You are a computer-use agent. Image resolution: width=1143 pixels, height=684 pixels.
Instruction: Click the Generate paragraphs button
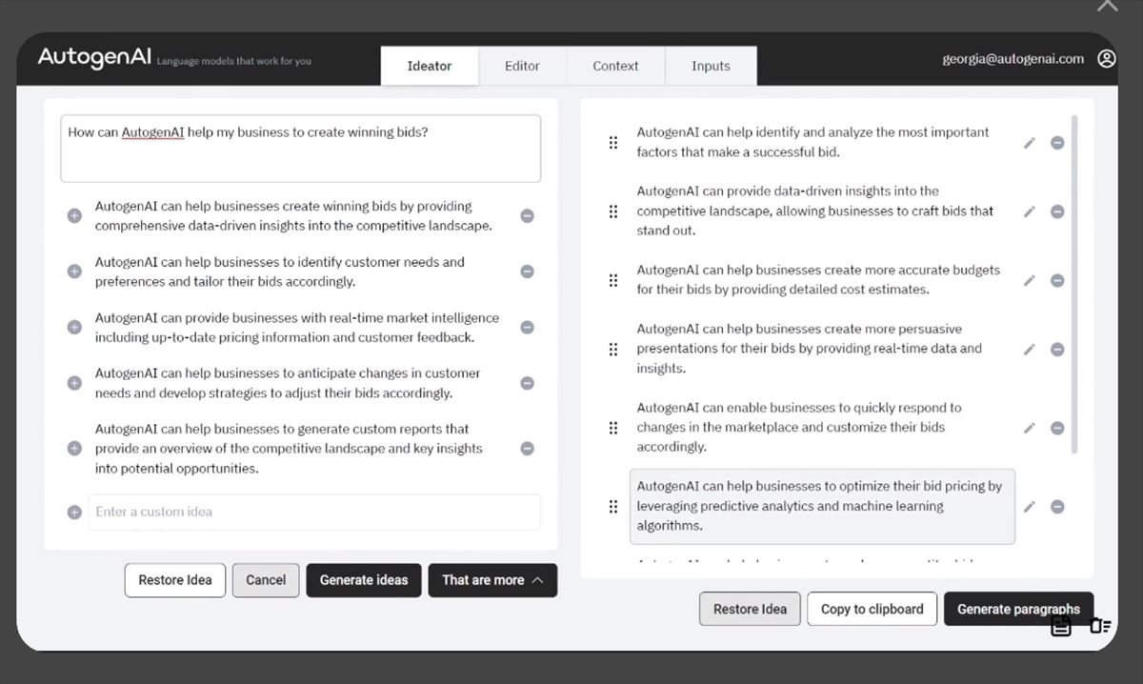[1018, 609]
